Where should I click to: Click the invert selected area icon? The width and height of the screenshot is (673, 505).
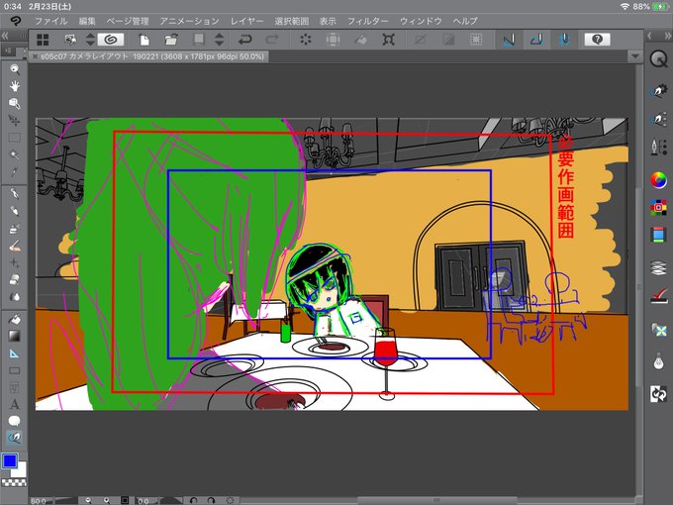point(448,40)
